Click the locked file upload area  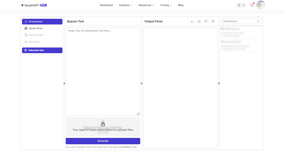[103, 127]
